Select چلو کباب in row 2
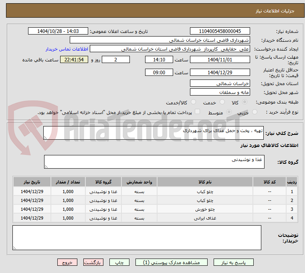The image size is (305, 273). point(205,200)
